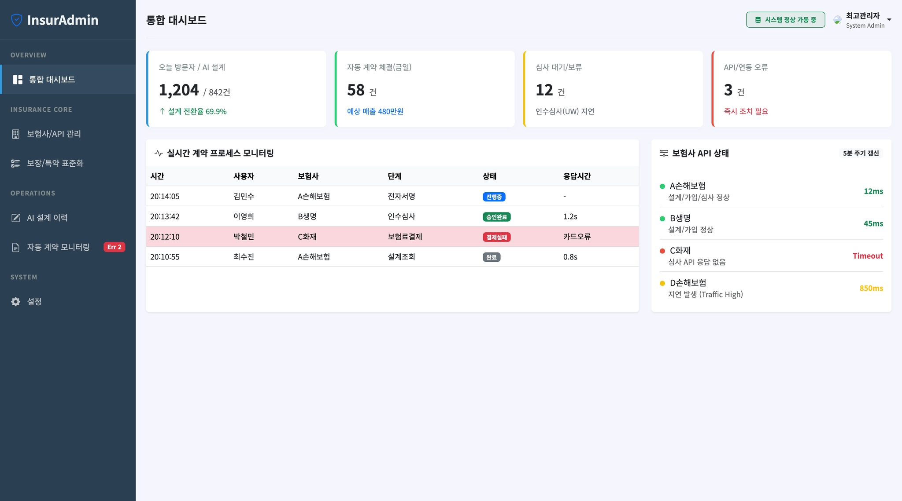Click the Err 2 badge on 자동 계약 모니터링
902x501 pixels.
(x=114, y=247)
